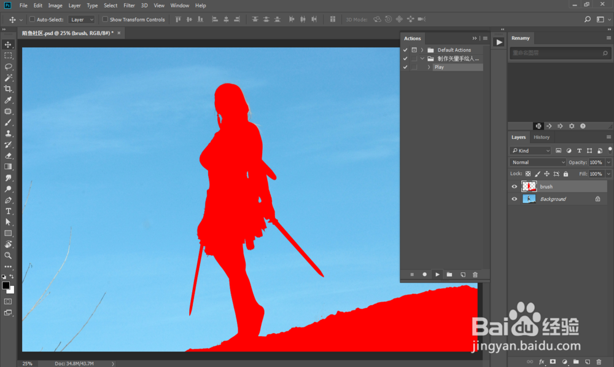The width and height of the screenshot is (614, 367).
Task: Click the Renamy search input field
Action: click(559, 53)
